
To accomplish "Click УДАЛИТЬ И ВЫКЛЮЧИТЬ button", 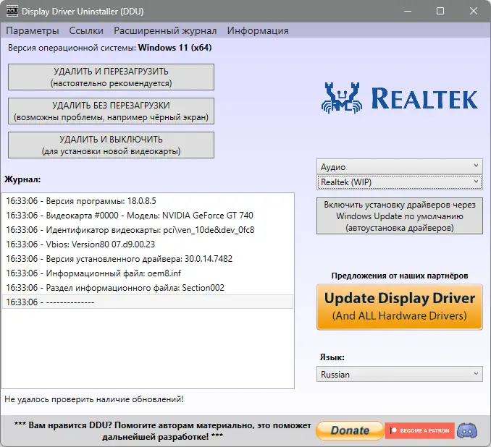I will point(112,145).
